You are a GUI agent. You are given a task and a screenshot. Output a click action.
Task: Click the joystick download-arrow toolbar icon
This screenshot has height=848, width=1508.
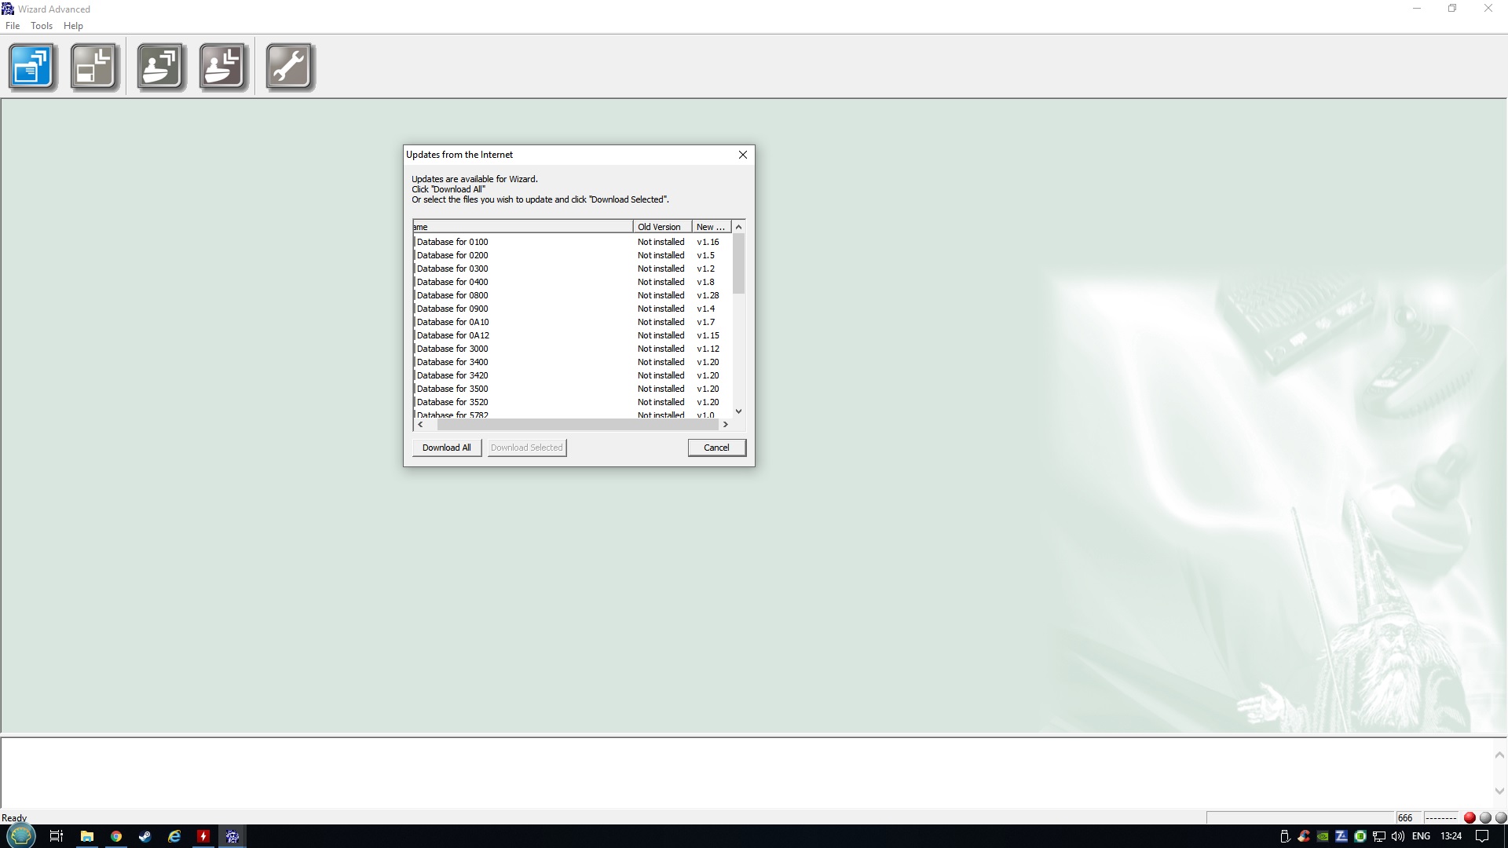[223, 67]
